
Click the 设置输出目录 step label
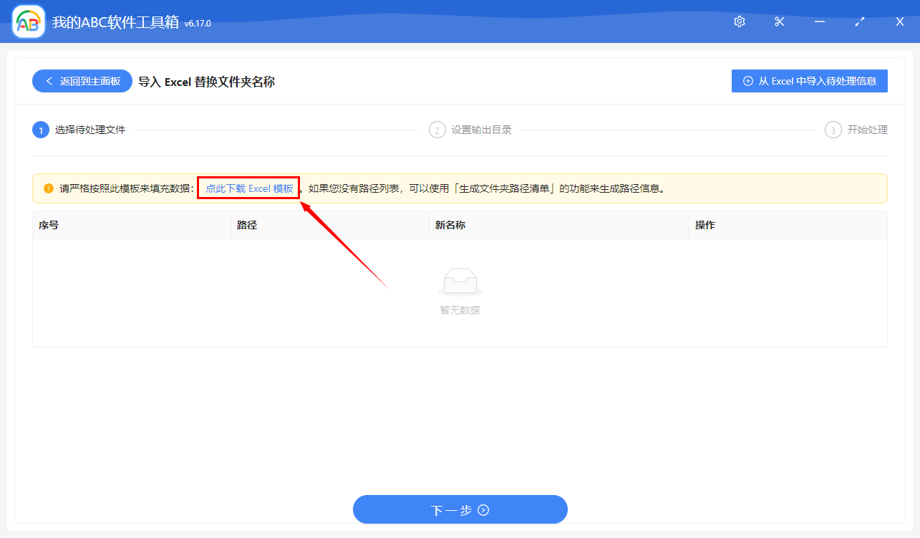click(481, 130)
